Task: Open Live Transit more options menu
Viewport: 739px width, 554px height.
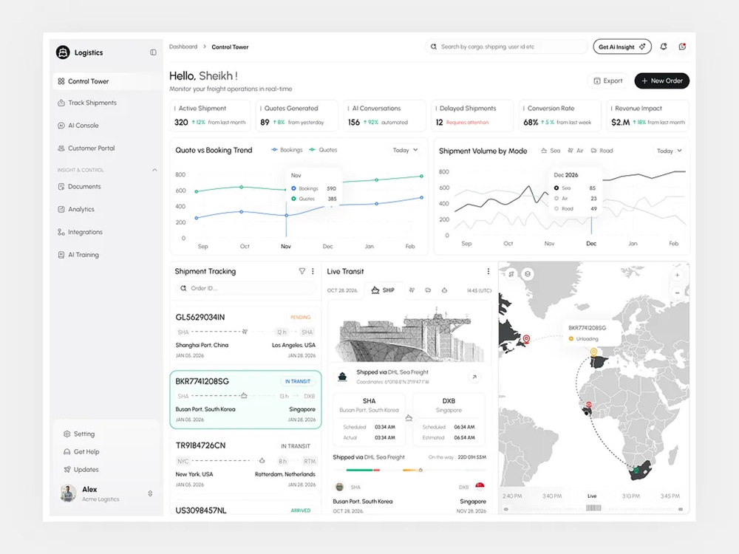Action: point(488,271)
